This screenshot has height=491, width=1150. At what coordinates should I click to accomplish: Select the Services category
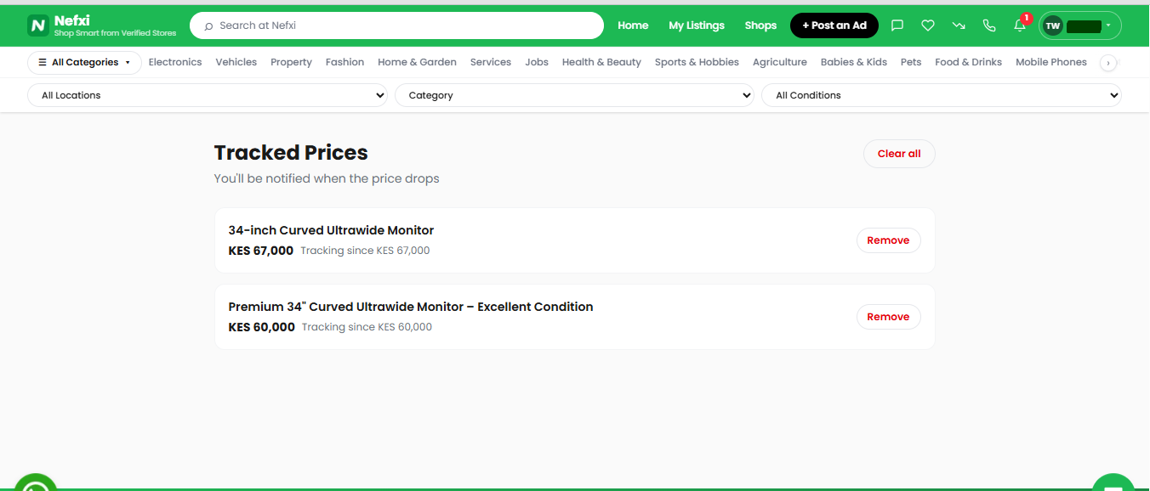(x=491, y=62)
